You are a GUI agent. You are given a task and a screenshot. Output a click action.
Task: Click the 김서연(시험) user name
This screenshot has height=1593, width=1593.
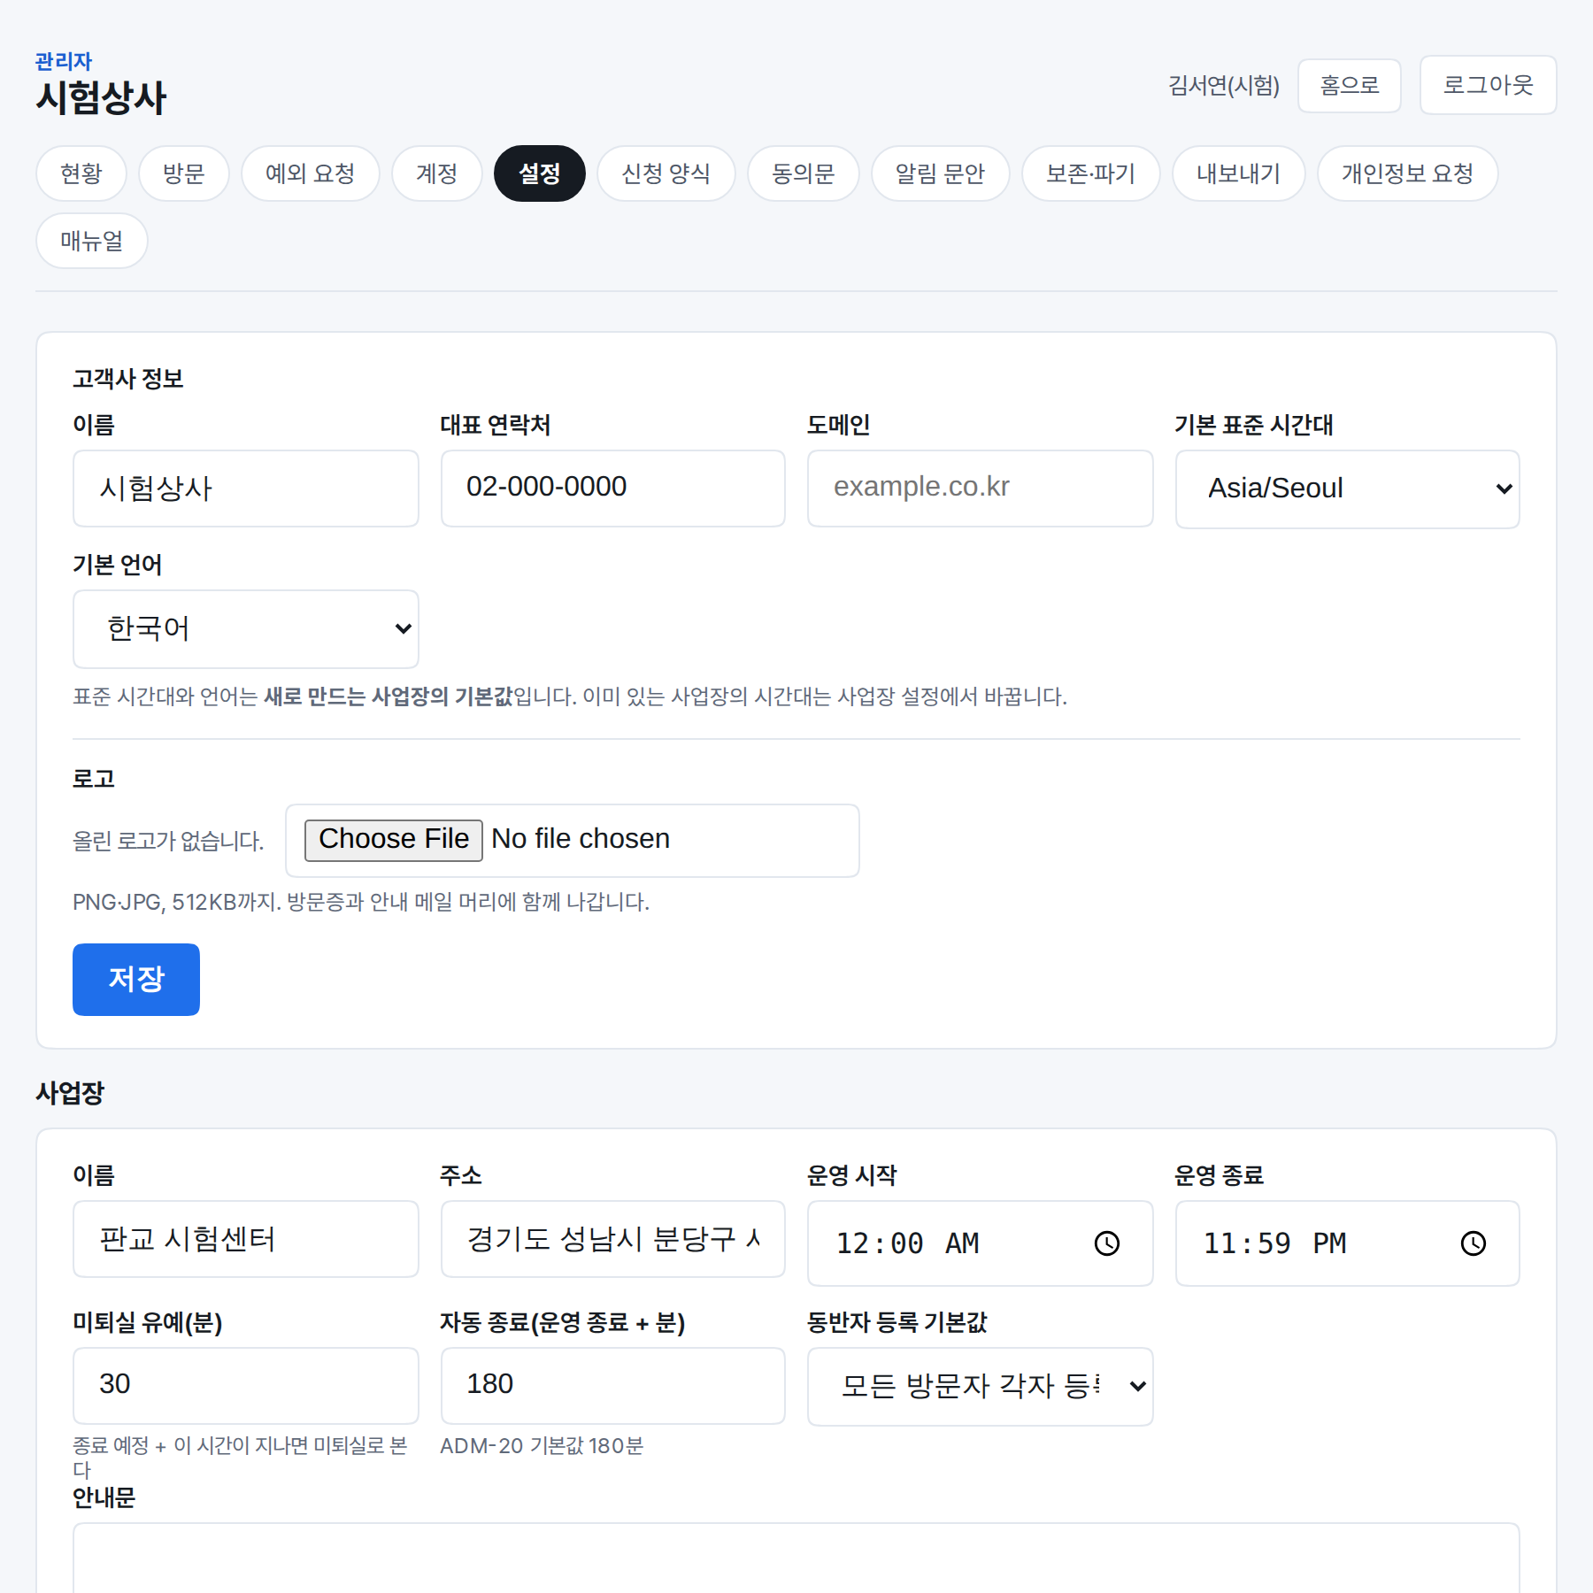click(1224, 85)
